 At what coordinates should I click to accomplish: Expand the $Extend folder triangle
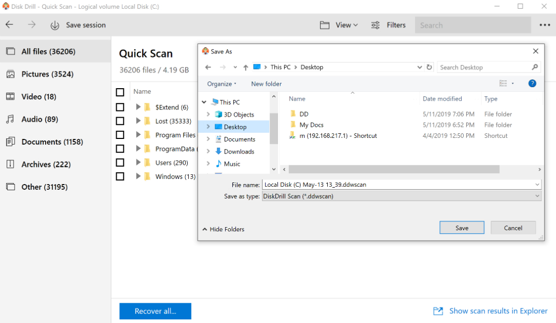pos(138,107)
